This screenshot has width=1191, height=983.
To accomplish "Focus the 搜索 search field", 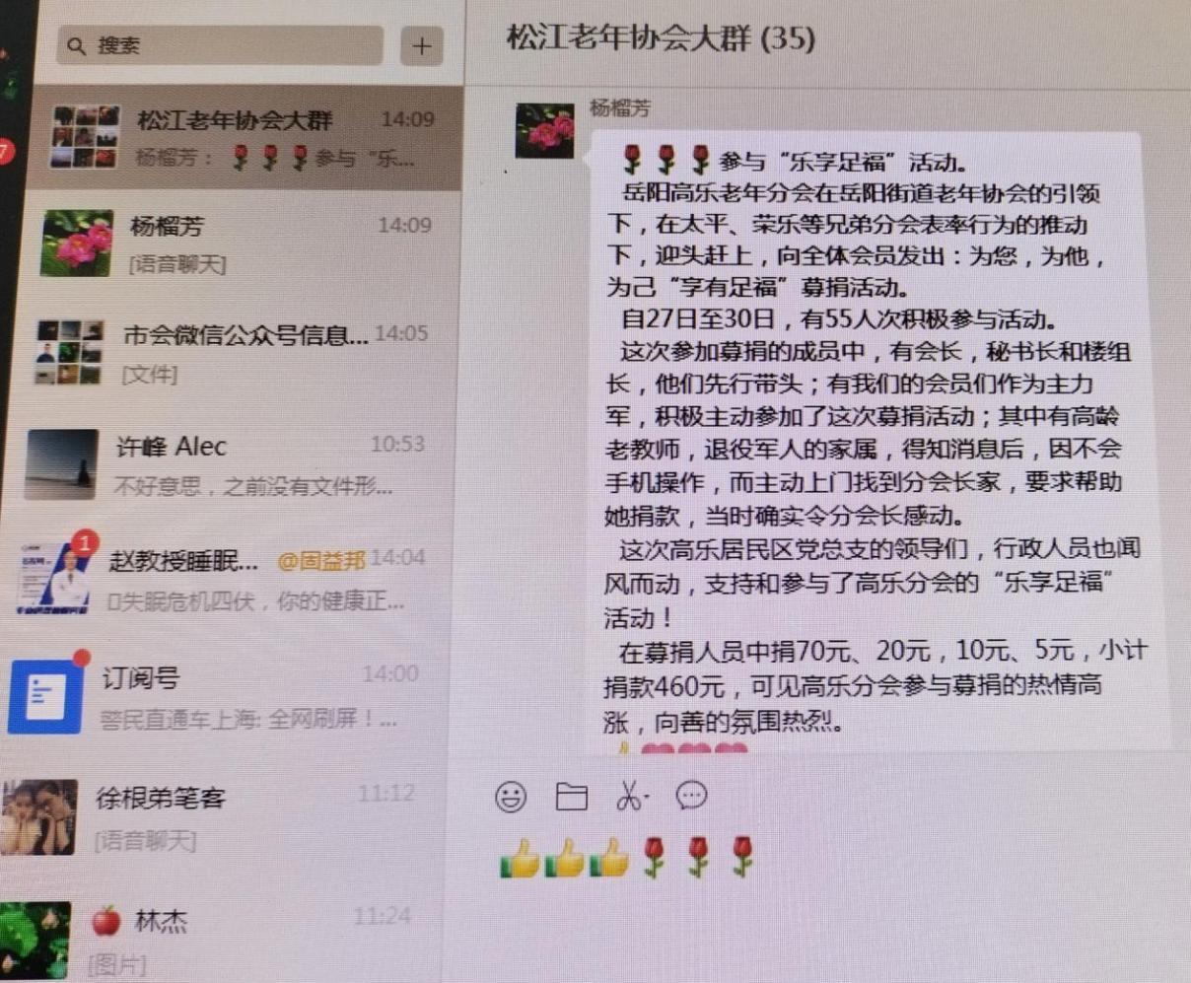I will tap(220, 45).
